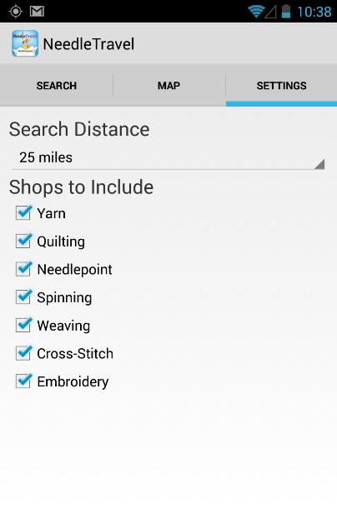The image size is (337, 518).
Task: Tap the NeedleTravel app logo icon
Action: (25, 43)
